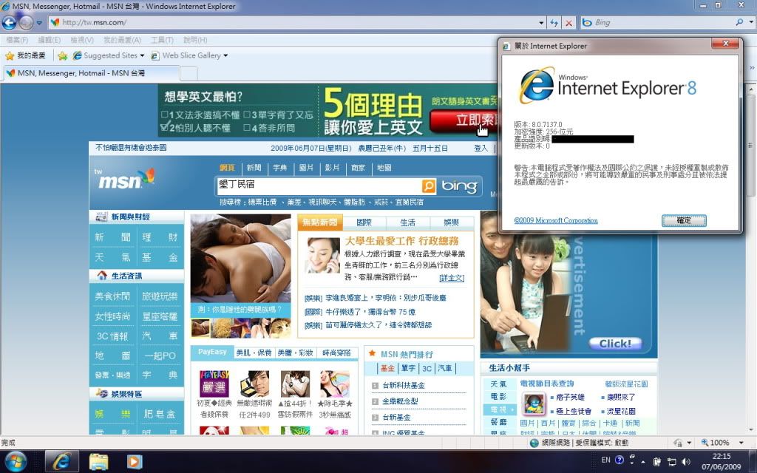Show hidden system tray icons
The height and width of the screenshot is (473, 757).
pos(644,462)
